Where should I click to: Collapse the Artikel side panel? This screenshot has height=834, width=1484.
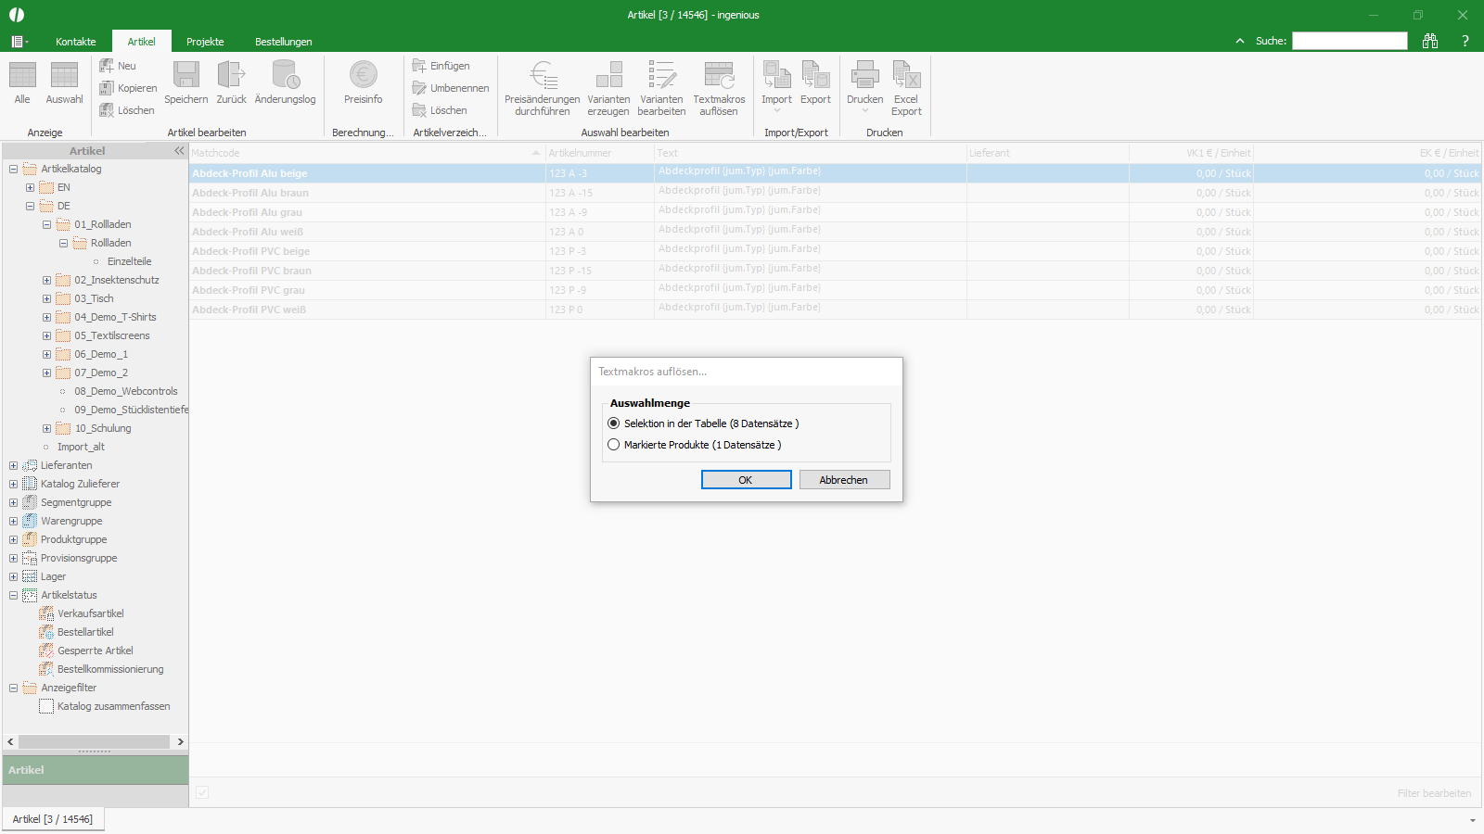pos(179,150)
